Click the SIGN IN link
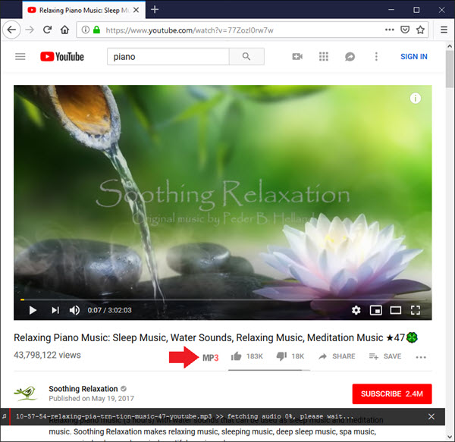Viewport: 455px width, 442px height. point(413,57)
